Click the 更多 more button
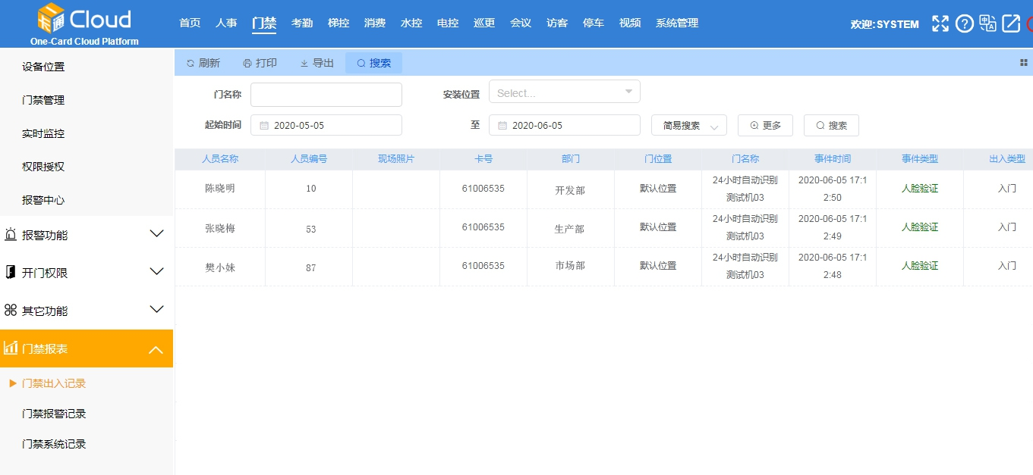The width and height of the screenshot is (1033, 475). tap(765, 126)
